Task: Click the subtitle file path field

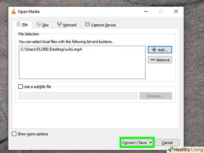Action: coord(78,96)
